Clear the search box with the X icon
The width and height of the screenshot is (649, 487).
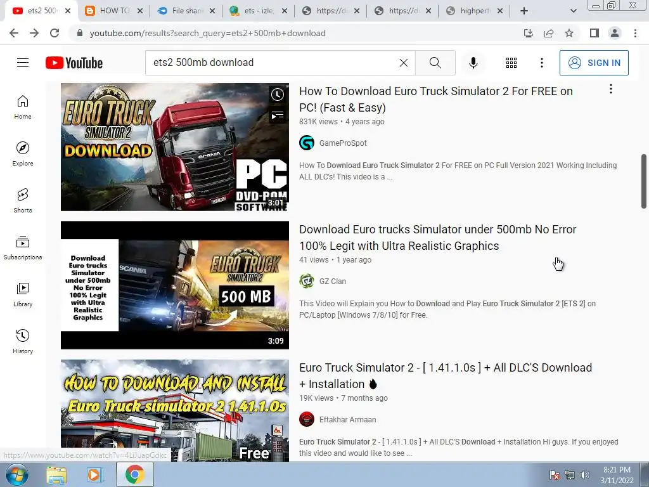point(404,63)
